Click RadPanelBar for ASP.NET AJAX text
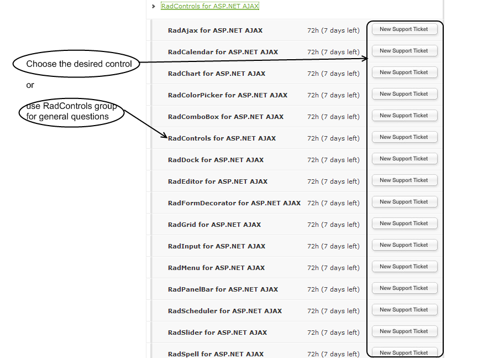 tap(223, 289)
